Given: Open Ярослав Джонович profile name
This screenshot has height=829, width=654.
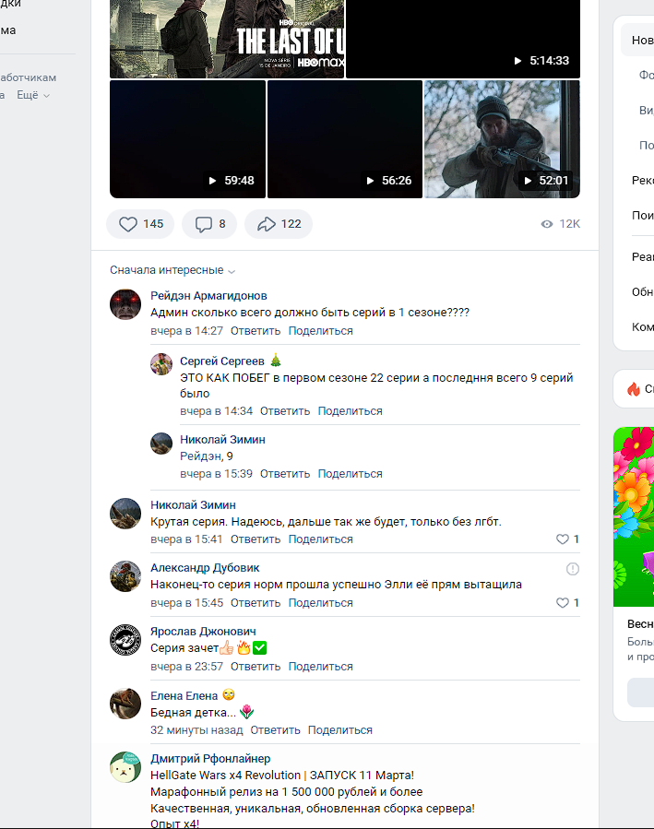Looking at the screenshot, I should 203,632.
